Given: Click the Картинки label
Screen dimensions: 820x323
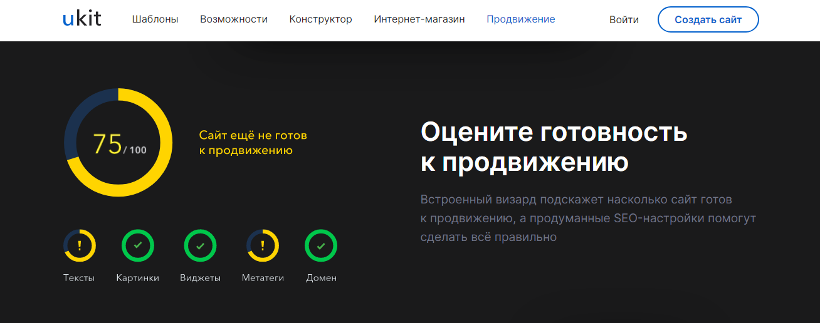Looking at the screenshot, I should pyautogui.click(x=137, y=278).
